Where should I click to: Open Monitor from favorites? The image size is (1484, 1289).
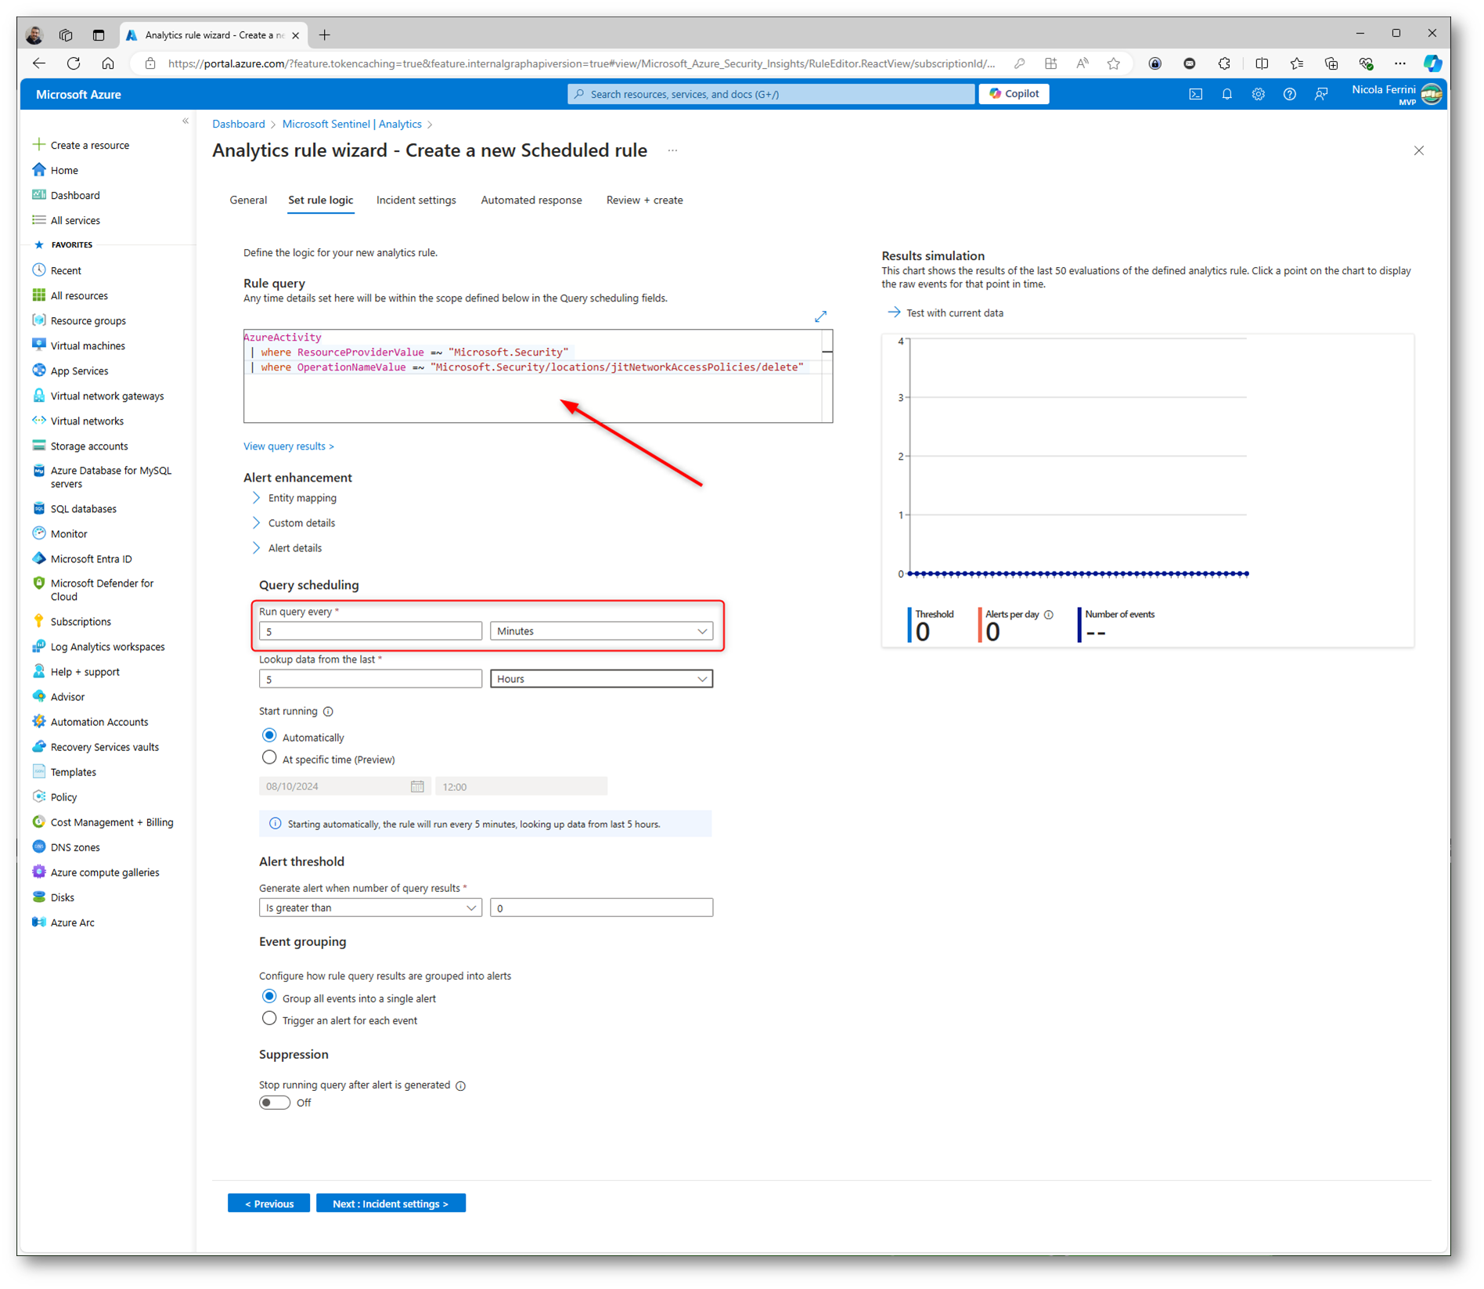click(69, 533)
